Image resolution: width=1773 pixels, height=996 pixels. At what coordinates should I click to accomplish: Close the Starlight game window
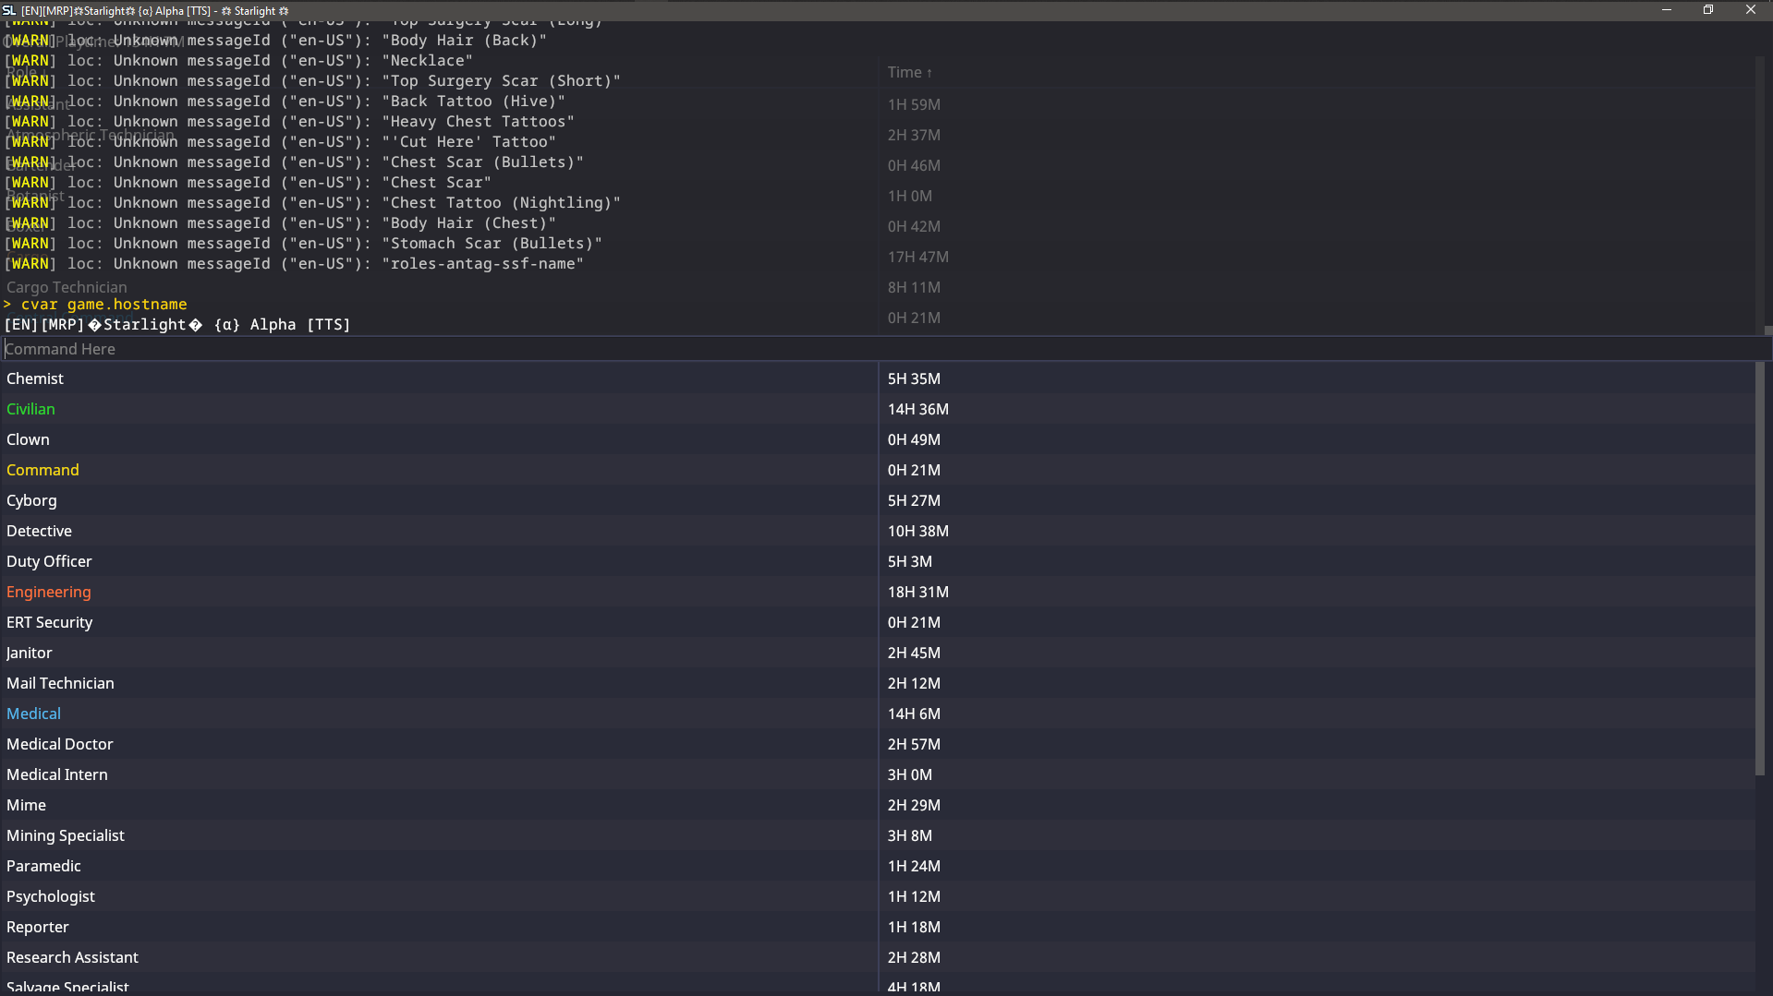[x=1750, y=10]
